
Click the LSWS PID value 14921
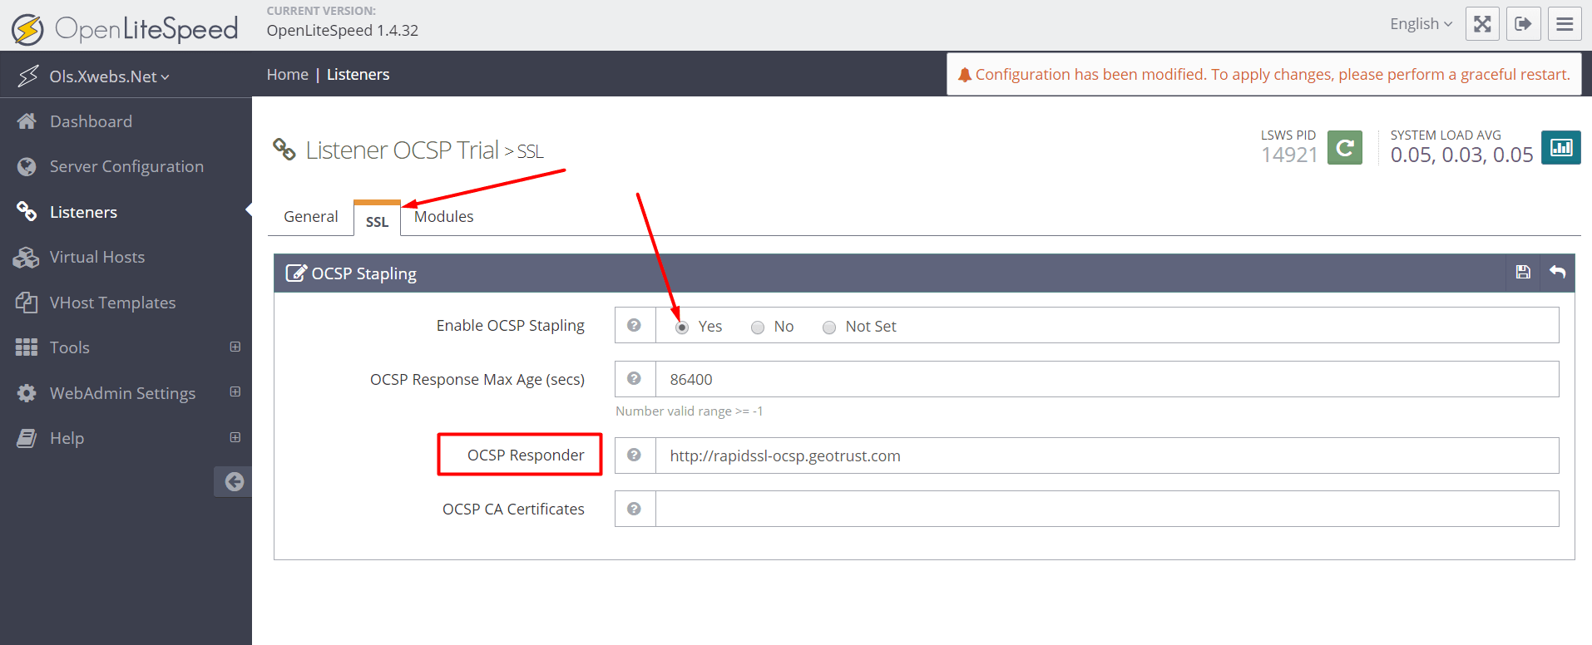1289,155
